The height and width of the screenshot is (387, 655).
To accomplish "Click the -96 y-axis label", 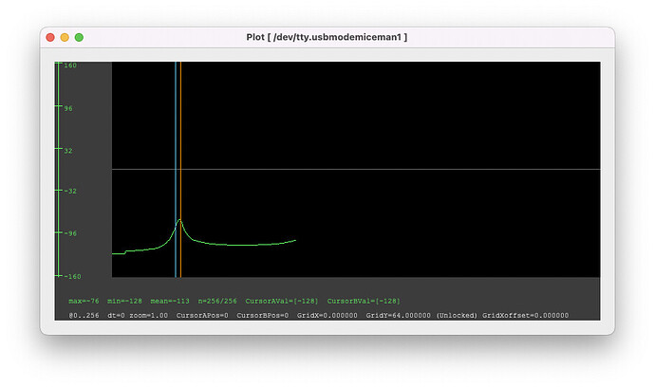I will (x=70, y=233).
